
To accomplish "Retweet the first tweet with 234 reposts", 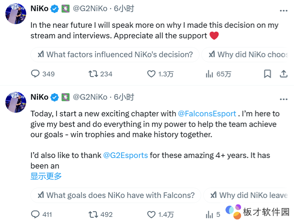I will (x=93, y=74).
